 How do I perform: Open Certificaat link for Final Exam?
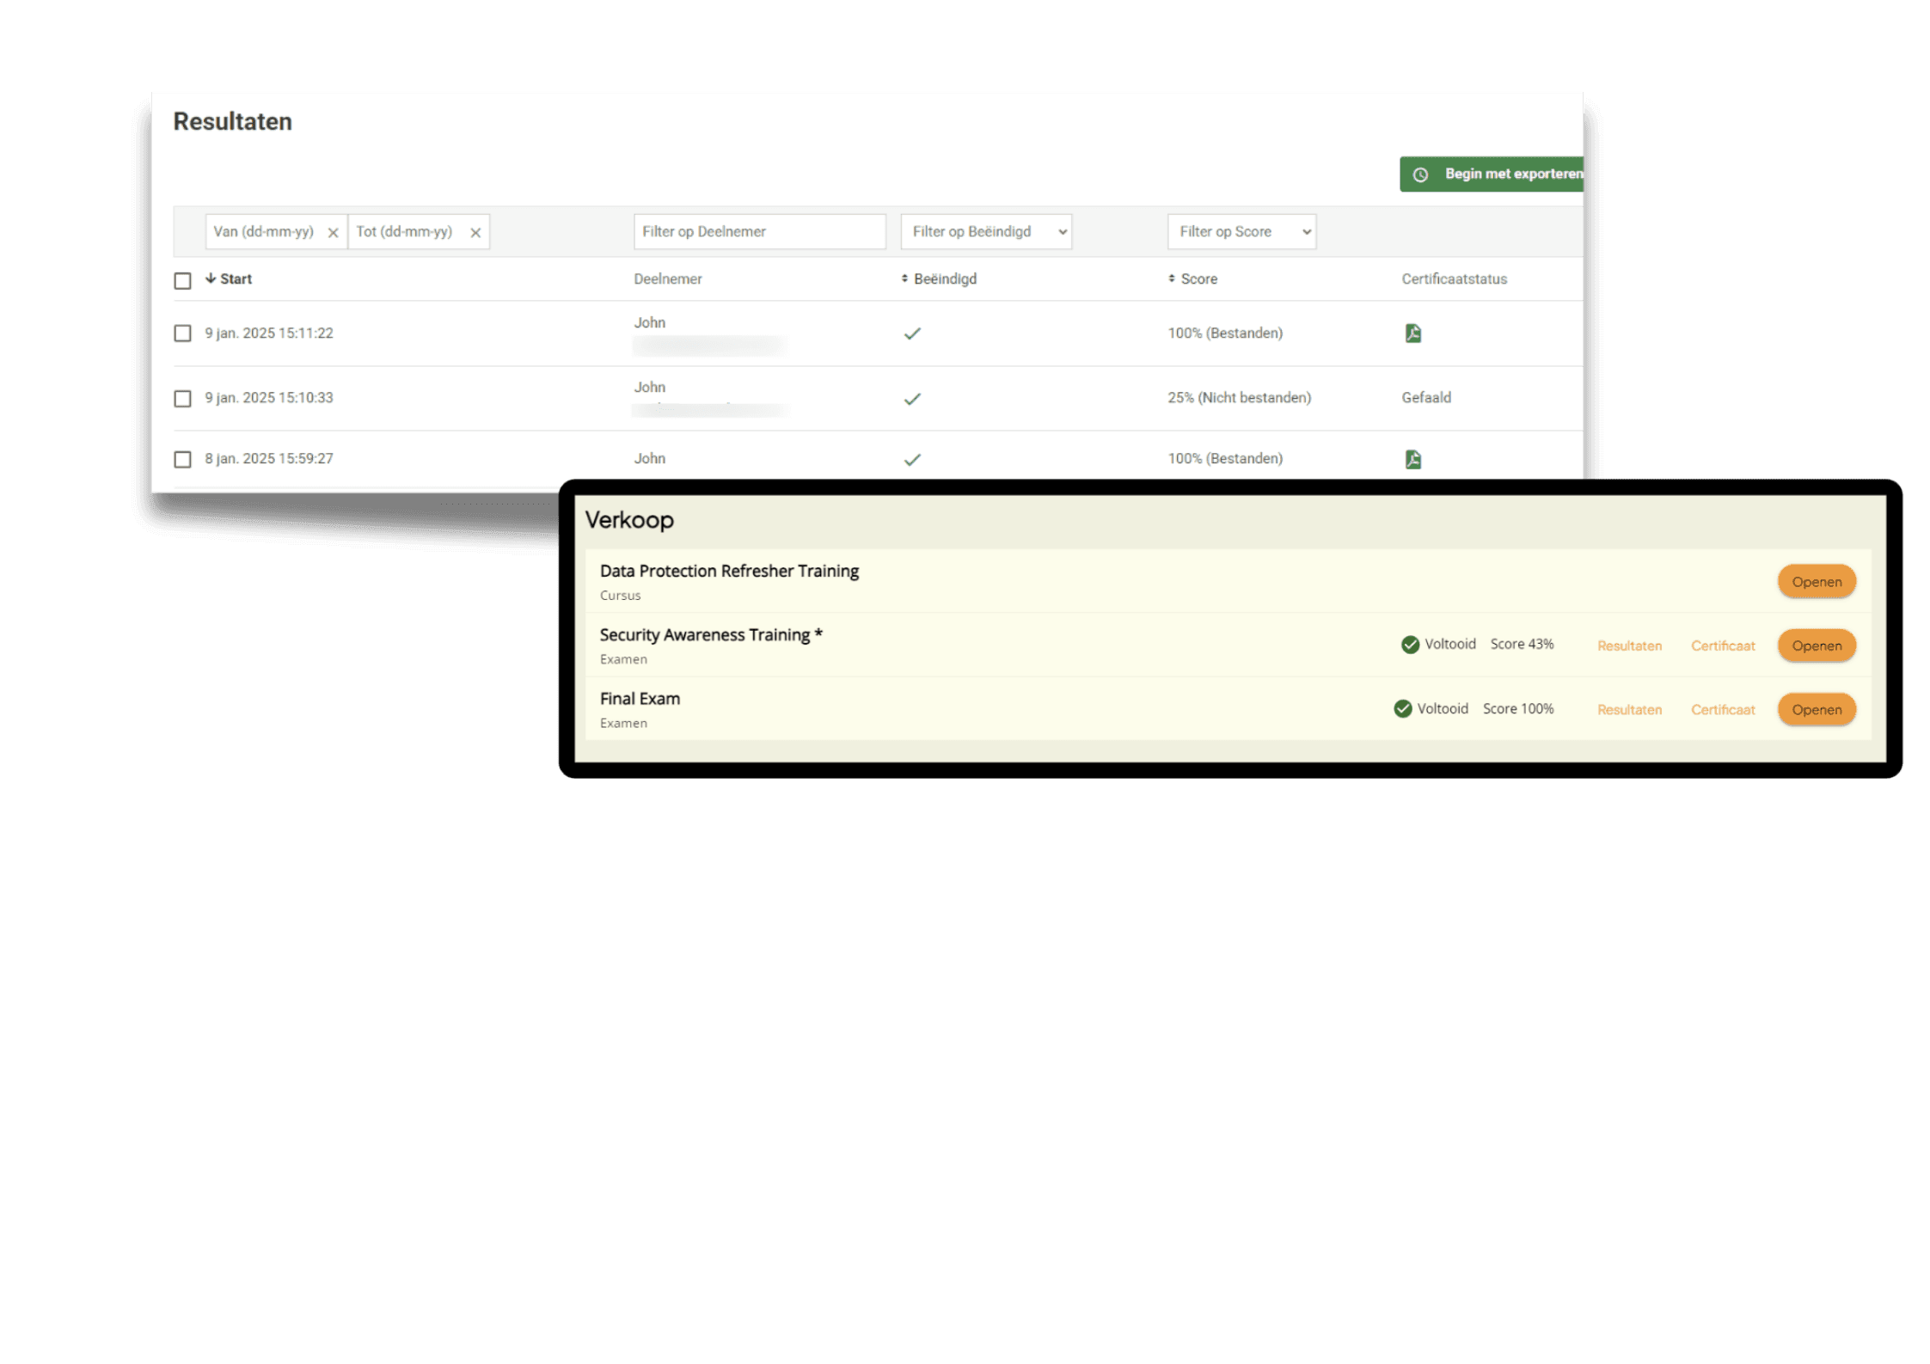point(1722,710)
